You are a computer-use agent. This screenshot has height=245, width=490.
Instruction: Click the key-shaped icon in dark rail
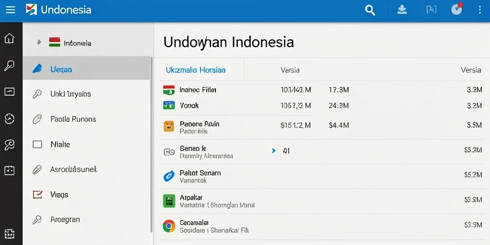9,145
